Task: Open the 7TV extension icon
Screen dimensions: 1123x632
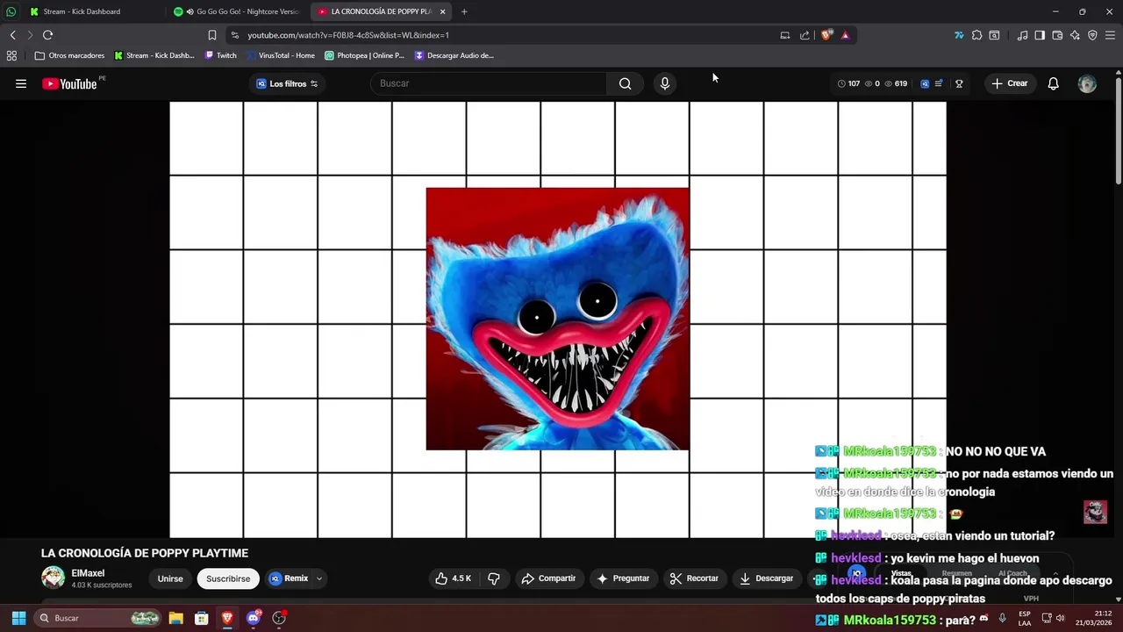Action: [x=959, y=35]
